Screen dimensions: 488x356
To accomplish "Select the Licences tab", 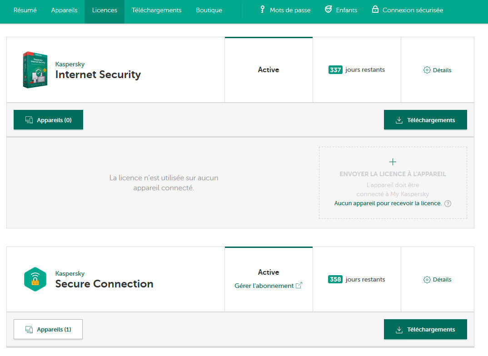I will click(105, 10).
